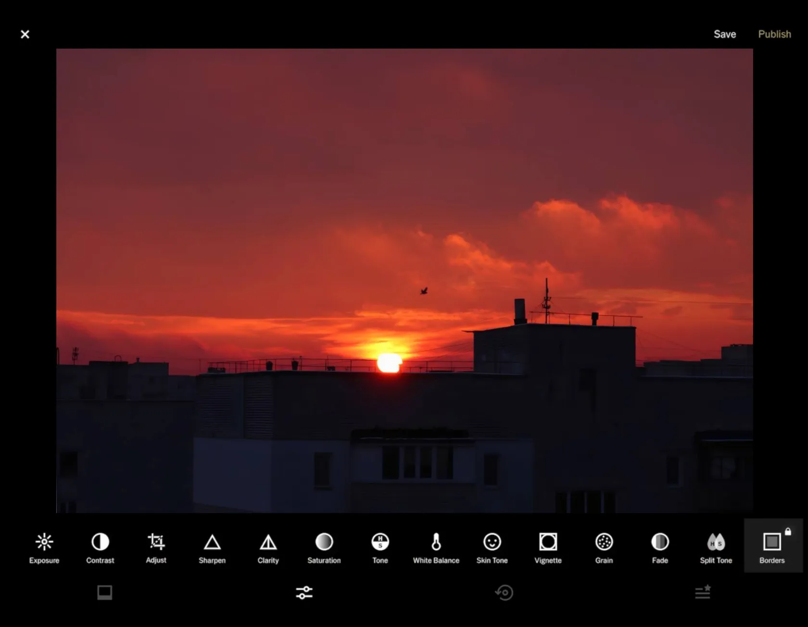Select the Fade tool

click(660, 547)
